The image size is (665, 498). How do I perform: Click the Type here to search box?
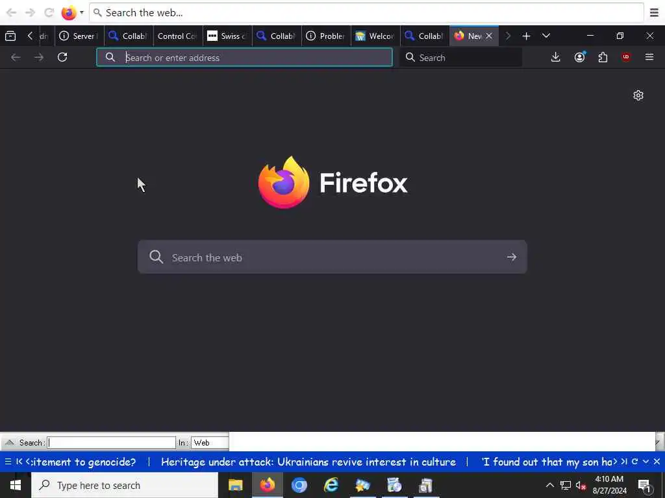click(x=125, y=485)
